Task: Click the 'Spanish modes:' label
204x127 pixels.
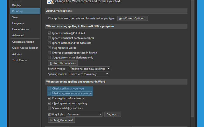Action: point(57,74)
